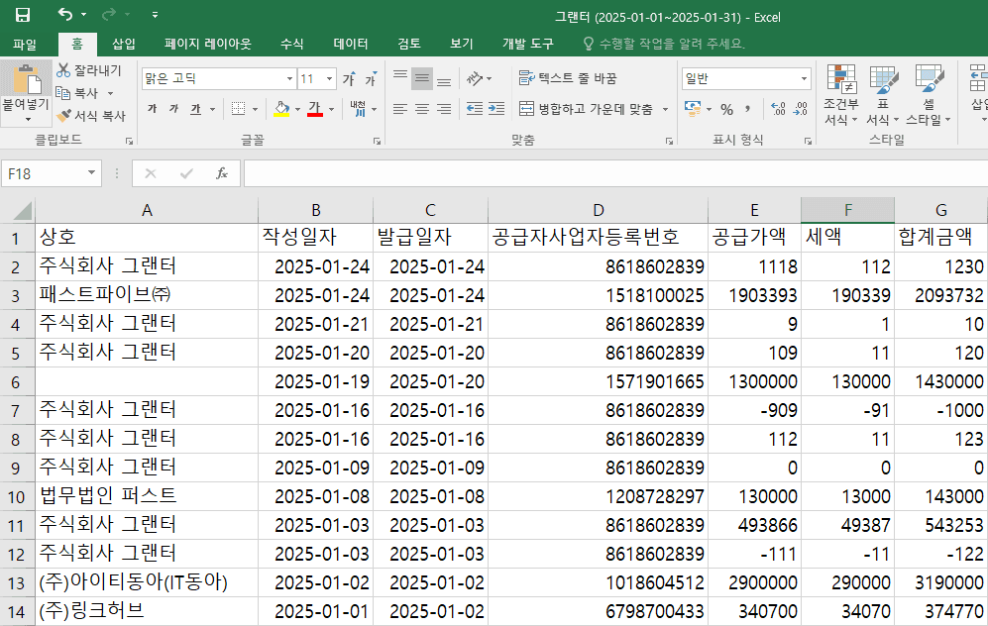The height and width of the screenshot is (626, 988).
Task: Apply comma style
Action: (748, 109)
